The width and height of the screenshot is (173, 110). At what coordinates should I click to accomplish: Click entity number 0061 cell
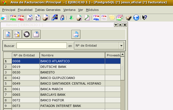pyautogui.click(x=26, y=89)
